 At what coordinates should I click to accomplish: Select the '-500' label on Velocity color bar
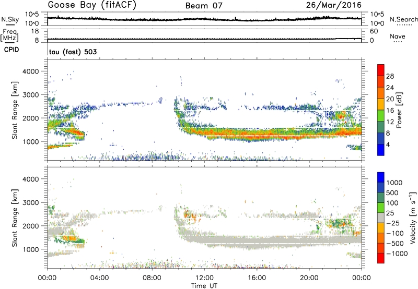pyautogui.click(x=395, y=243)
